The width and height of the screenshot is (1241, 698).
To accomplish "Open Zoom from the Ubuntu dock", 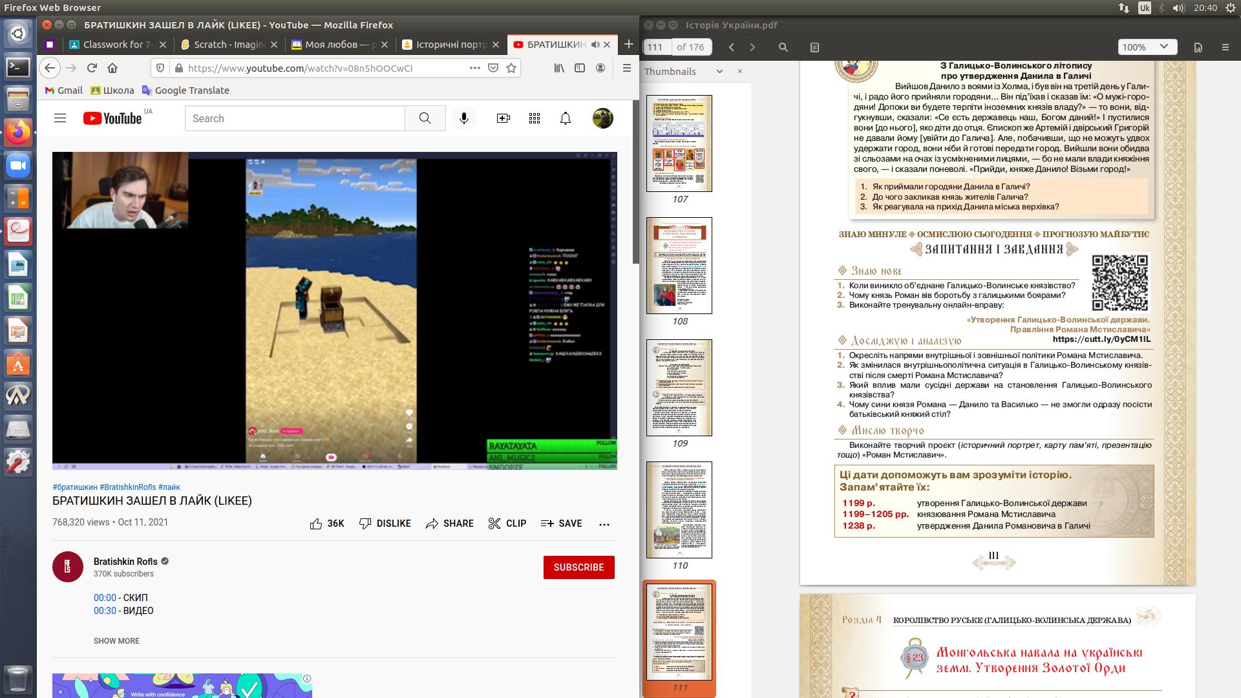I will coord(18,166).
